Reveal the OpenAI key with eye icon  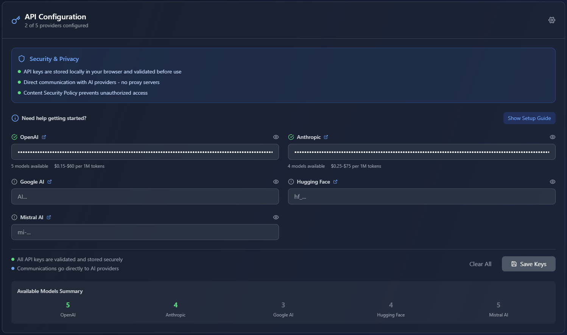pos(276,137)
